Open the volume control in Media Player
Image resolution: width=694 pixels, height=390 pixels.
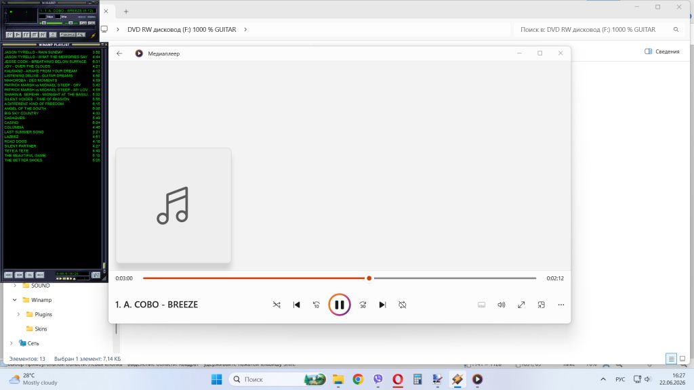502,305
